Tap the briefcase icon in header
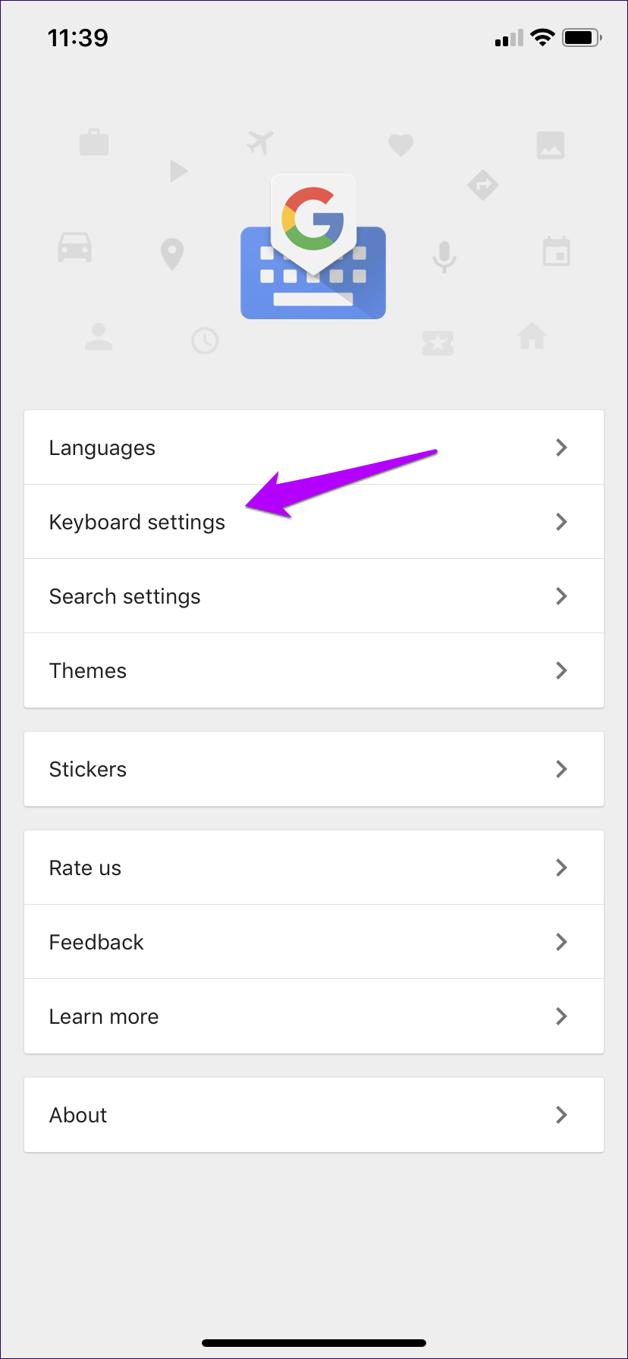Image resolution: width=628 pixels, height=1359 pixels. (94, 142)
